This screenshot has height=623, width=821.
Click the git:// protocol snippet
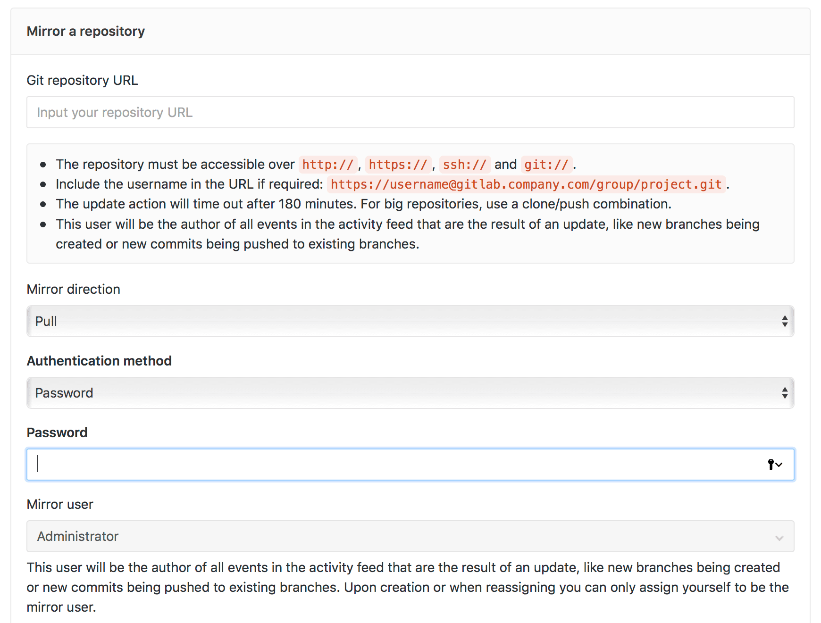(546, 164)
